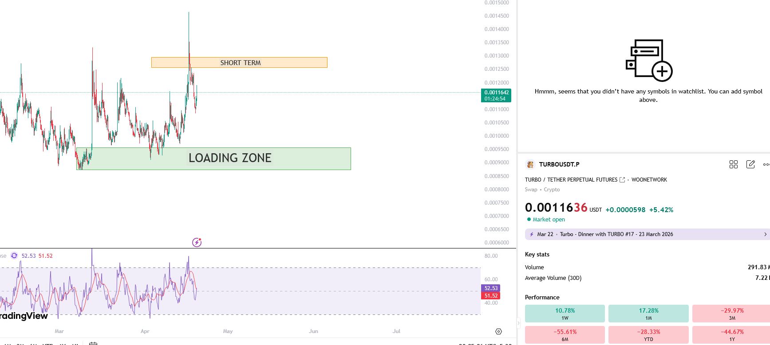Click the RSI legend value 51.52
This screenshot has height=345, width=770.
(46, 256)
